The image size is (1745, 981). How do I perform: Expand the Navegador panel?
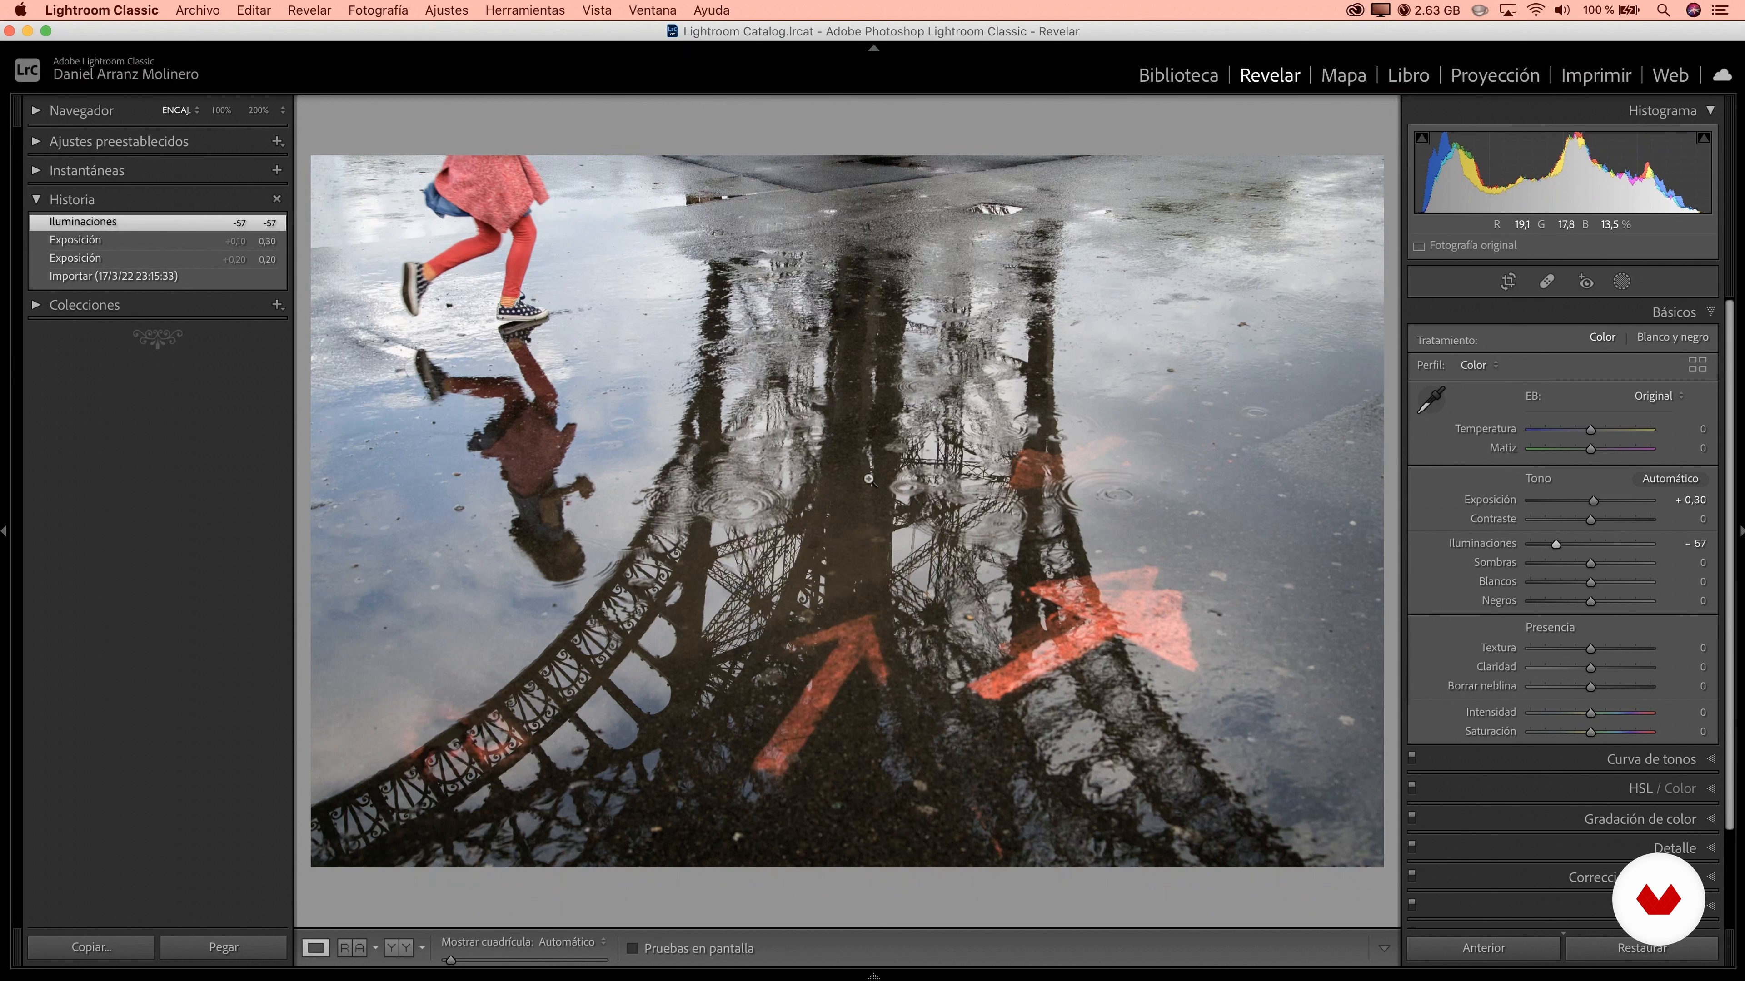(36, 109)
